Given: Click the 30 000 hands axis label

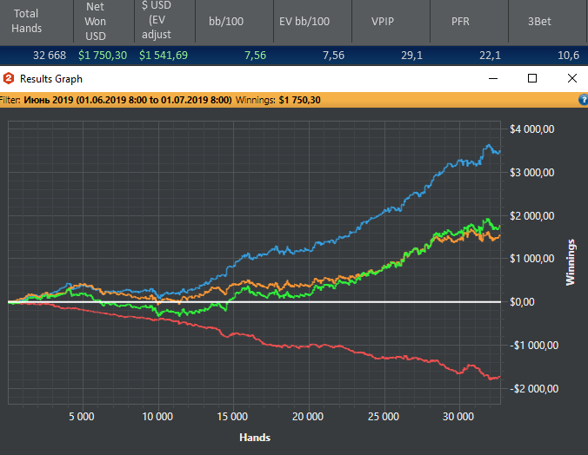Looking at the screenshot, I should [x=458, y=417].
